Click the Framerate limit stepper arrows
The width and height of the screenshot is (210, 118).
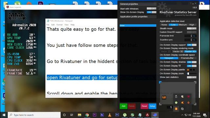[195, 36]
